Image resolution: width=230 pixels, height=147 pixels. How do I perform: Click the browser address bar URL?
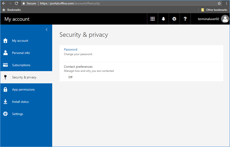coord(70,3)
